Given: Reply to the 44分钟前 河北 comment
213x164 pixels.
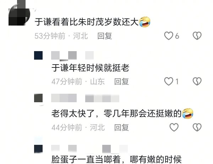Looking at the screenshot, I should tap(121, 127).
